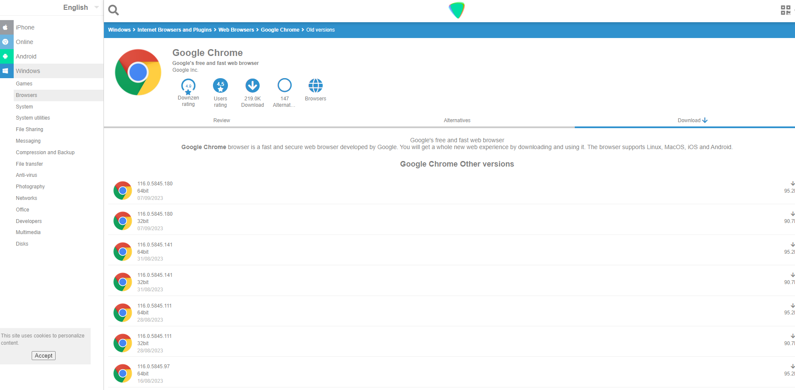This screenshot has height=390, width=795.
Task: Open the Disks category
Action: [x=22, y=244]
